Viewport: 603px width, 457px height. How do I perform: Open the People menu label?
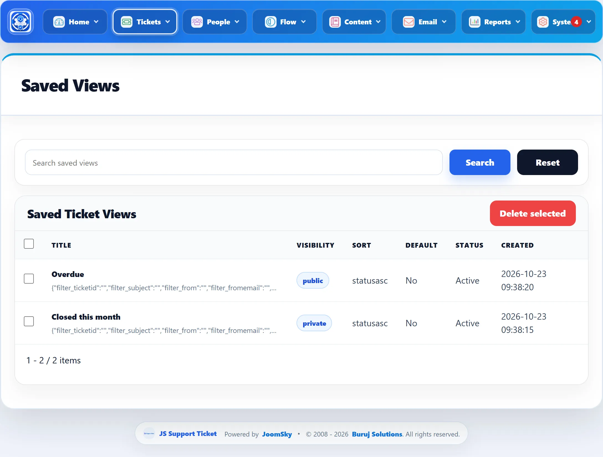[218, 22]
